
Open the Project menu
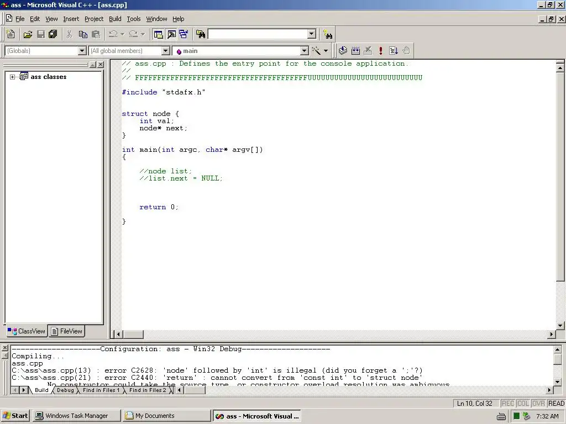point(94,19)
